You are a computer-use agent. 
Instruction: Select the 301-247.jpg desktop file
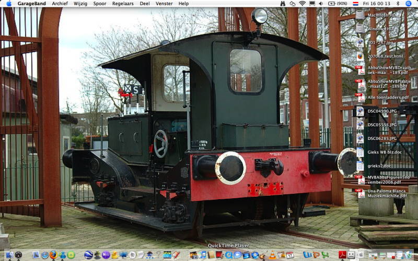(x=360, y=42)
